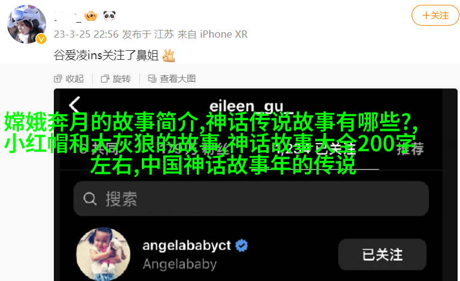Open the poster's profile avatar
Viewport: 460px width, 281px height.
(x=26, y=24)
